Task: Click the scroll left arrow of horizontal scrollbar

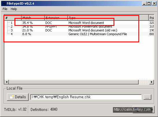Action: coord(7,82)
